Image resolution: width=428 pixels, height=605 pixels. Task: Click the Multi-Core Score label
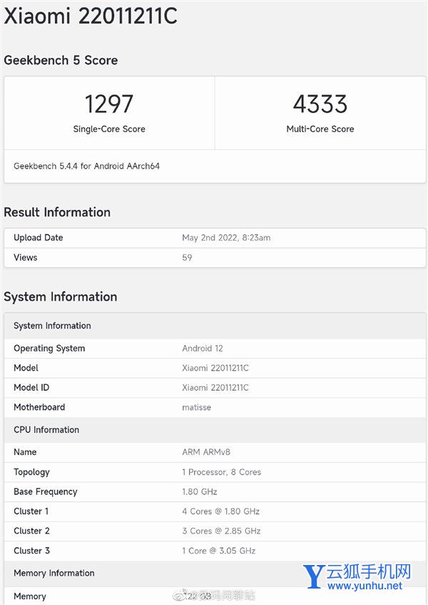(320, 129)
